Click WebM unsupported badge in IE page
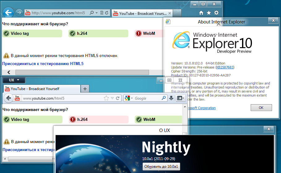The height and width of the screenshot is (173, 281). coord(149,33)
